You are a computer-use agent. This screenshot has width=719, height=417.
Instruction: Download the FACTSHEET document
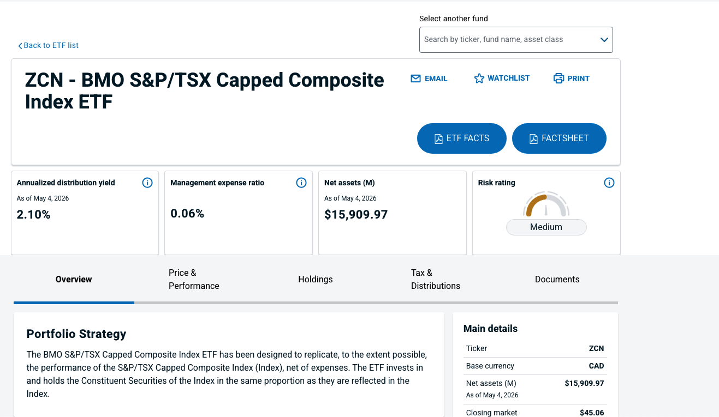click(x=559, y=138)
